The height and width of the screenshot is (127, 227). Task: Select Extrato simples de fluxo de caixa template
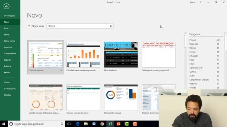click(46, 99)
